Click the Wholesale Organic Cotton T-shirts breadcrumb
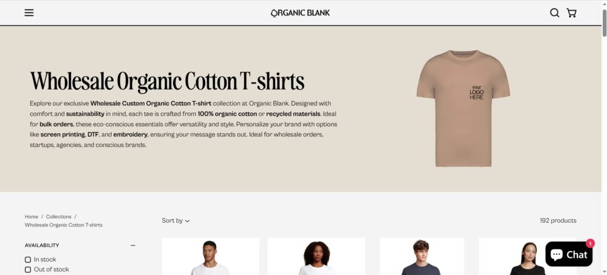Image resolution: width=607 pixels, height=275 pixels. (63, 225)
